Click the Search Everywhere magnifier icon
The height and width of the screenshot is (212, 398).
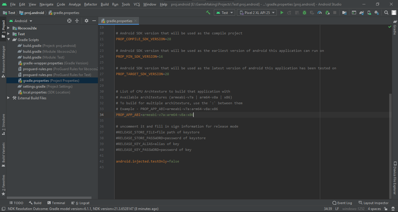386,13
